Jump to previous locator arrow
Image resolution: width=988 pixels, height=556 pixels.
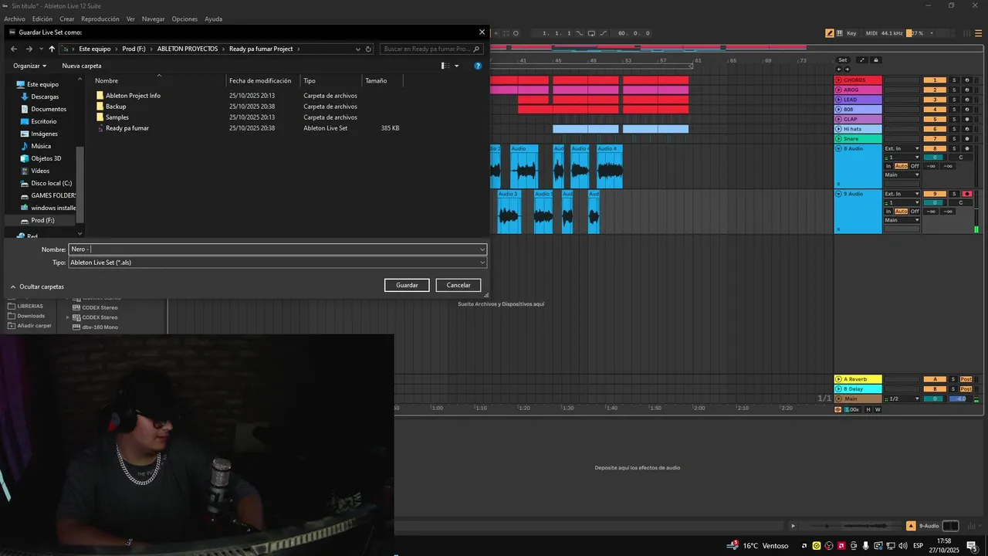pos(839,69)
